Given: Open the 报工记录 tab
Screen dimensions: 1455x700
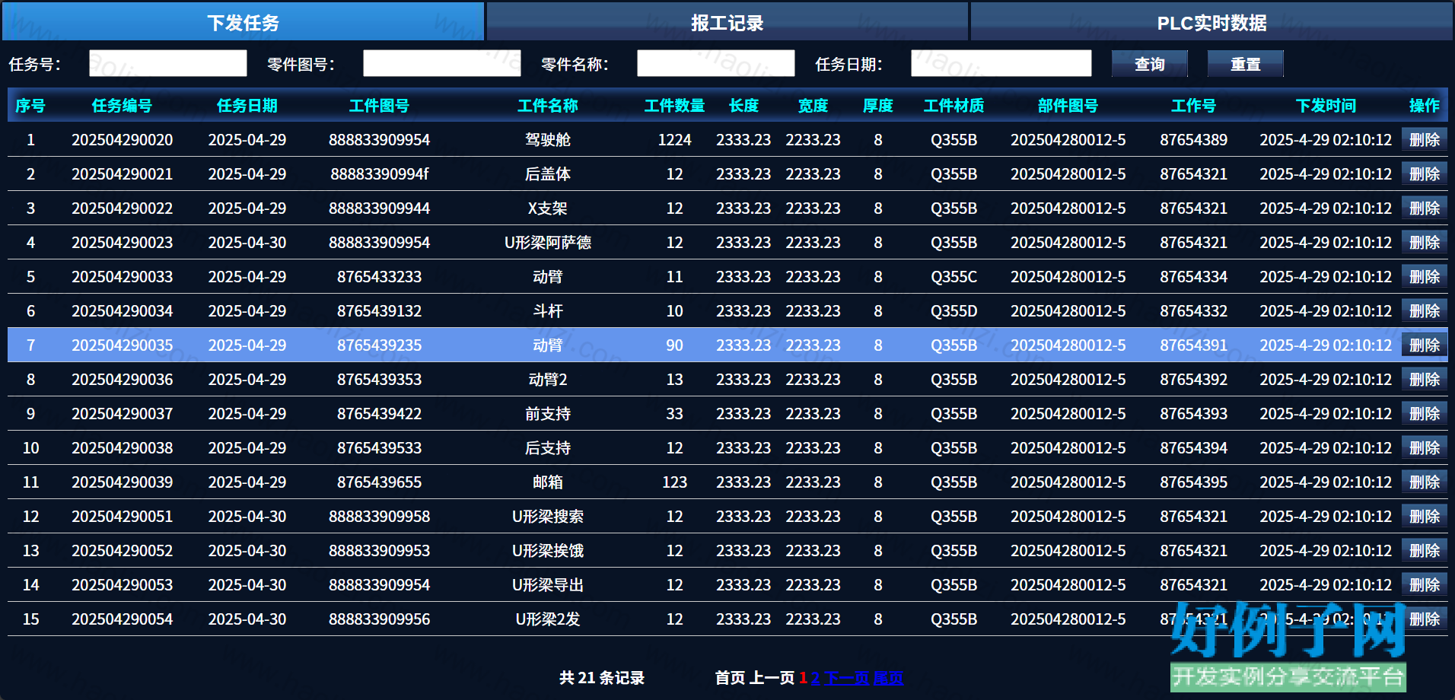Looking at the screenshot, I should pos(727,22).
